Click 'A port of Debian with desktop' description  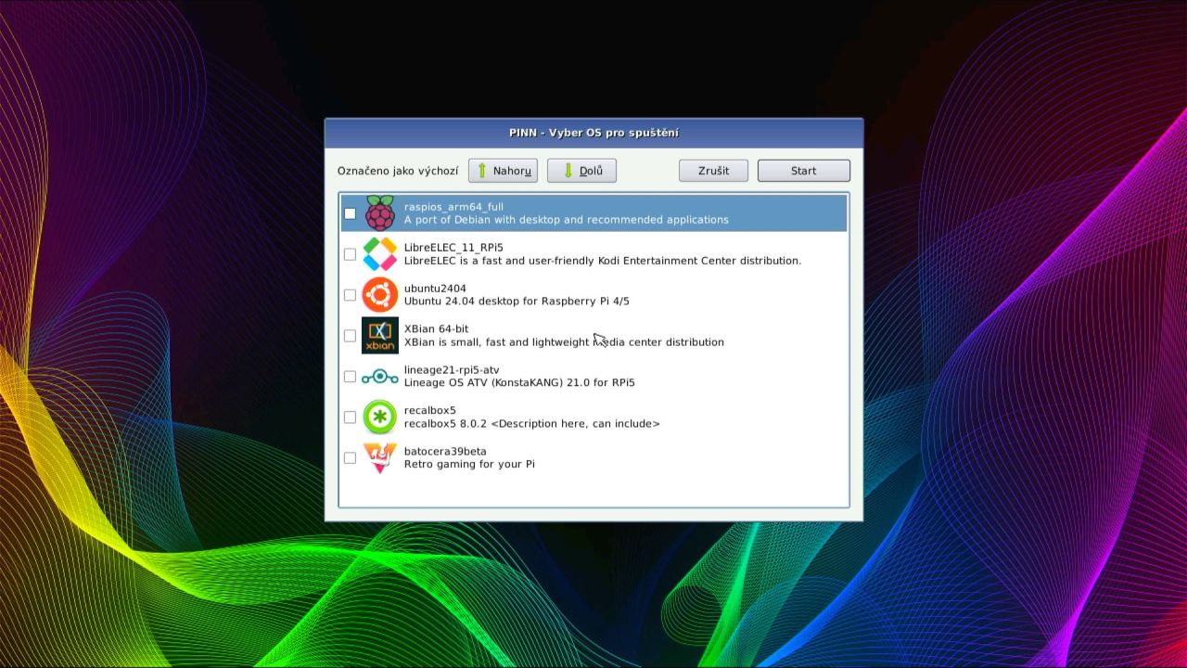(566, 220)
